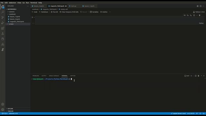Viewport: 206px width, 116px height.
Task: Open lesson_2.ipynb in the file tree
Action: (x=15, y=19)
